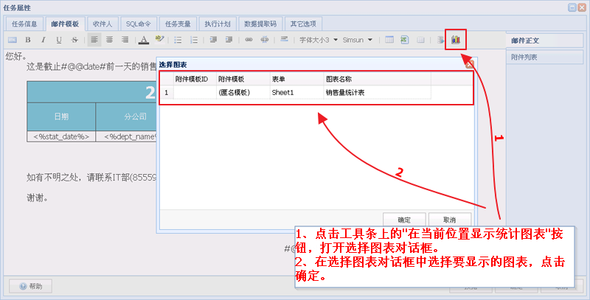
Task: Switch to the 收件人 tab
Action: tap(102, 24)
